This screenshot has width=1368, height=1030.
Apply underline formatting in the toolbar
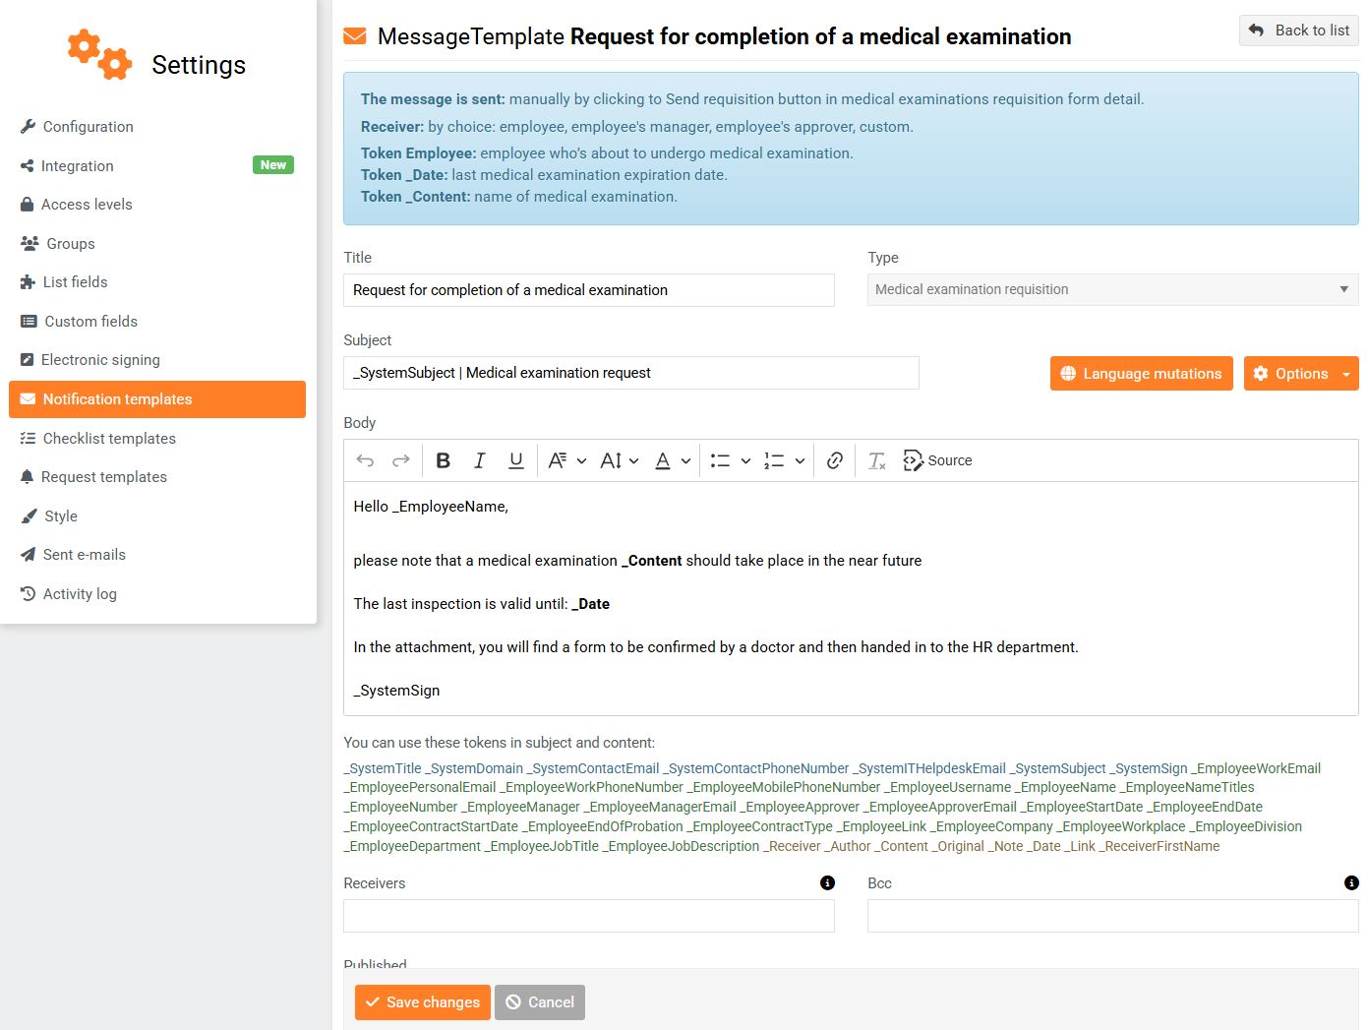(515, 460)
